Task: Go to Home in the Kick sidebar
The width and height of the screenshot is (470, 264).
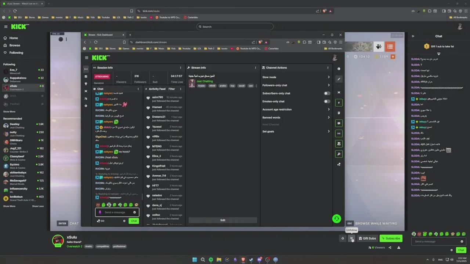Action: (x=14, y=38)
